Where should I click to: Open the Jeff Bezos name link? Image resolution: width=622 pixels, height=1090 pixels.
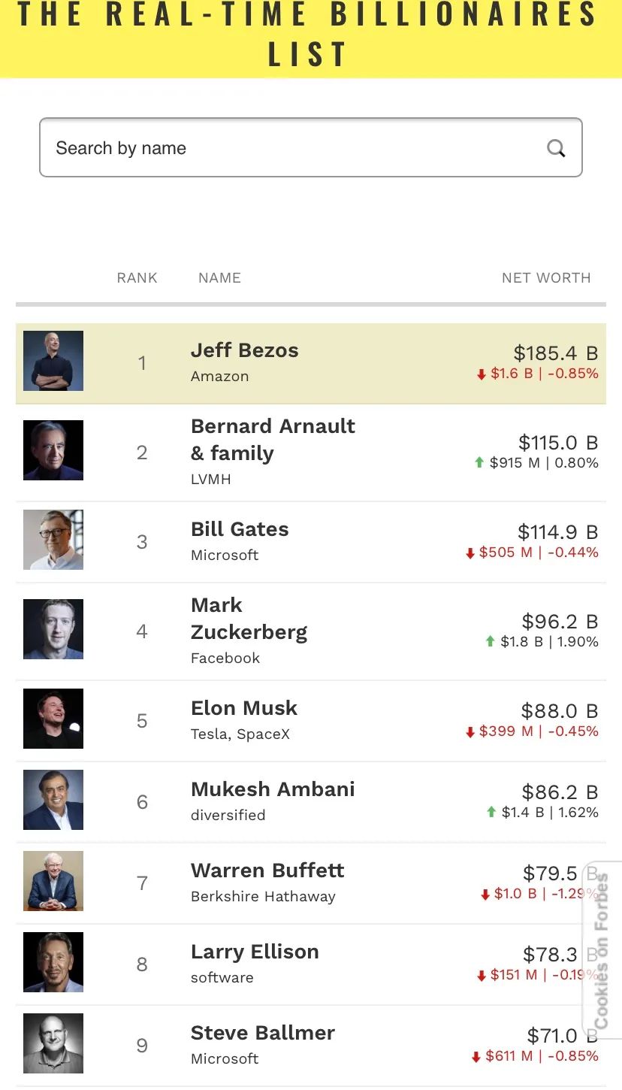[244, 350]
